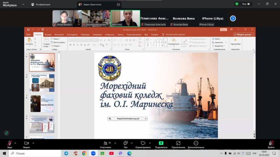Open the Zoom Chat panel
The image size is (280, 157).
pyautogui.click(x=126, y=143)
